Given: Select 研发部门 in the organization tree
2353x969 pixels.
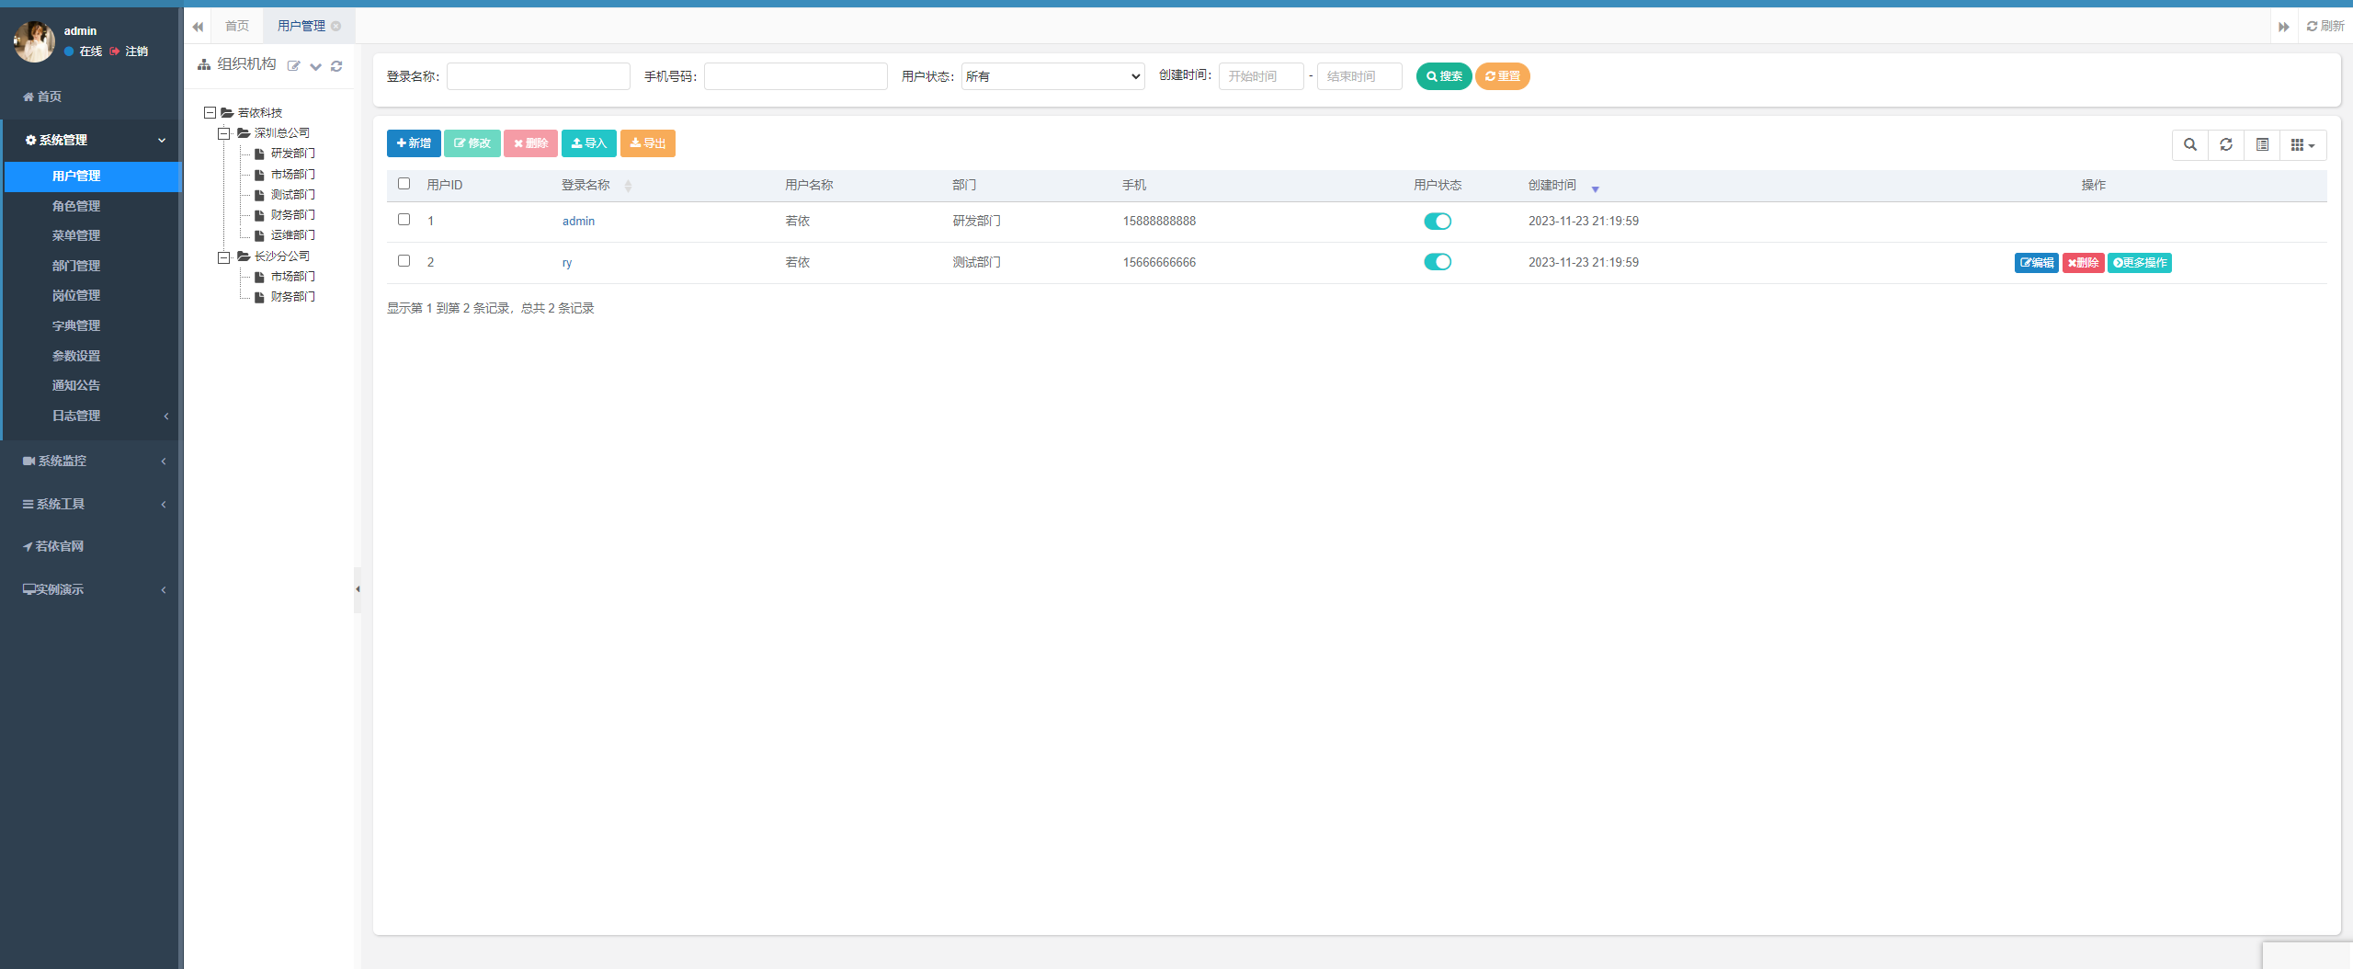Looking at the screenshot, I should 292,154.
